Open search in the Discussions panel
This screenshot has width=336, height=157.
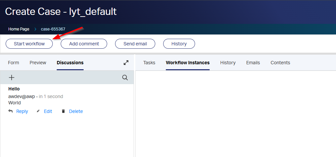(125, 78)
